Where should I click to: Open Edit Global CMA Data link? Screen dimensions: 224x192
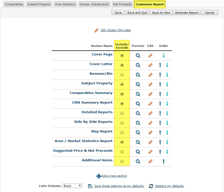116,30
